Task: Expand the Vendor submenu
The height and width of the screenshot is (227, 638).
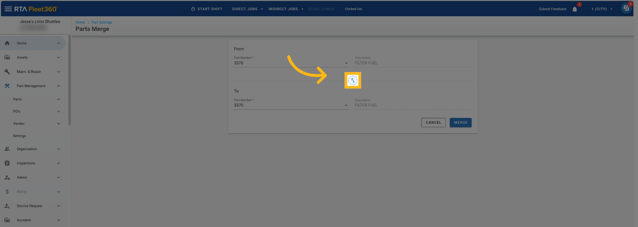Action: [58, 124]
